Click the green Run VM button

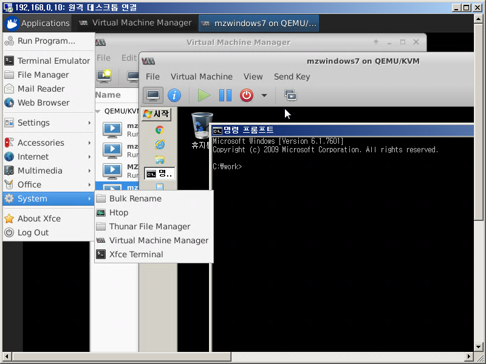(204, 95)
